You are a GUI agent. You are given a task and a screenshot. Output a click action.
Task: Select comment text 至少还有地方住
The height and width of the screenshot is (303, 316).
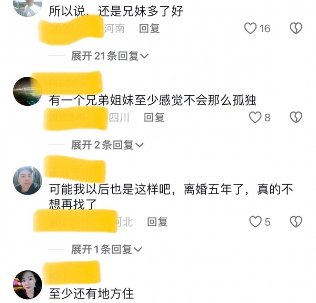click(x=92, y=294)
